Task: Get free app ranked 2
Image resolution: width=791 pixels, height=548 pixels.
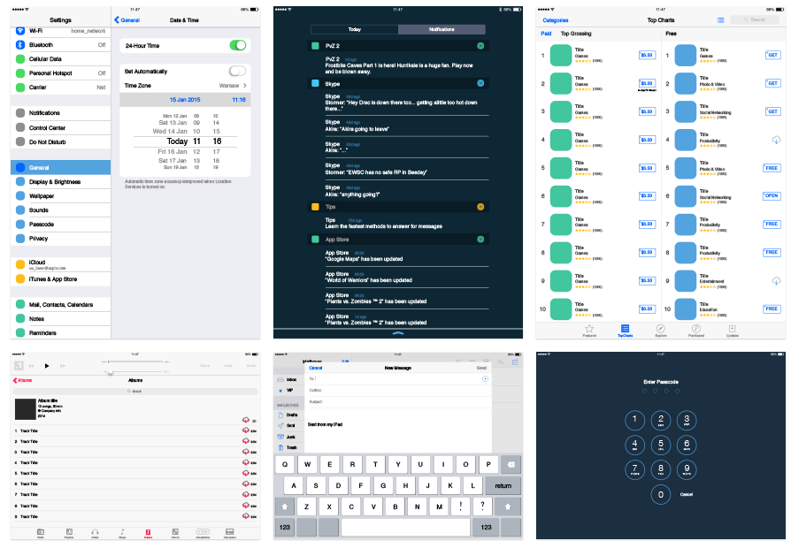Action: tap(772, 83)
